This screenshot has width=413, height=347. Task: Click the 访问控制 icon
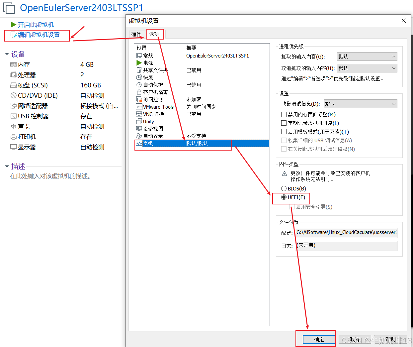pyautogui.click(x=139, y=99)
